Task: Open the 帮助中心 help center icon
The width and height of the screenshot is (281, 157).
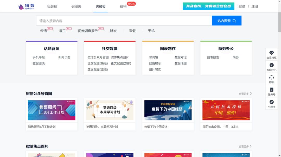Action: tap(272, 66)
